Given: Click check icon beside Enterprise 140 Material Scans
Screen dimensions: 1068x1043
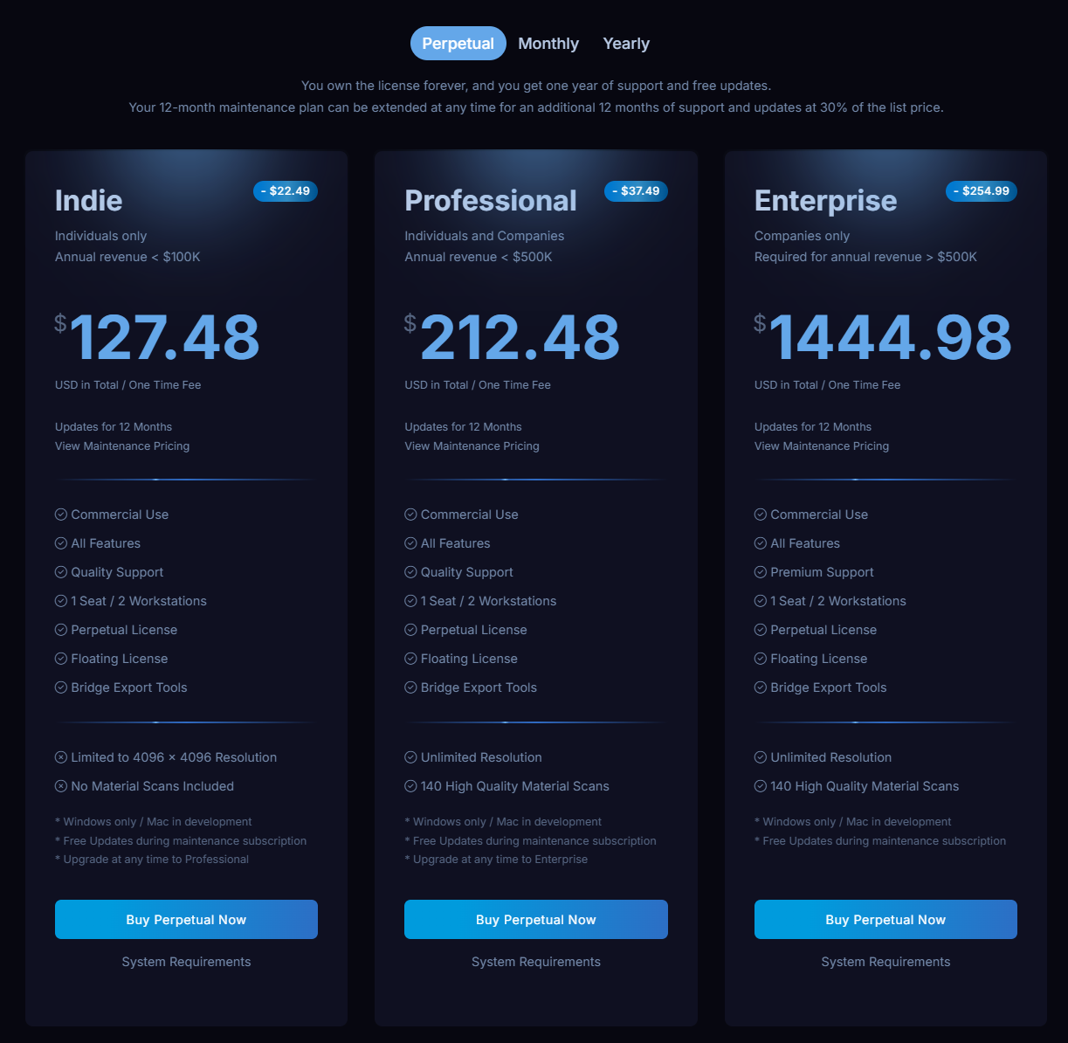Looking at the screenshot, I should [761, 786].
